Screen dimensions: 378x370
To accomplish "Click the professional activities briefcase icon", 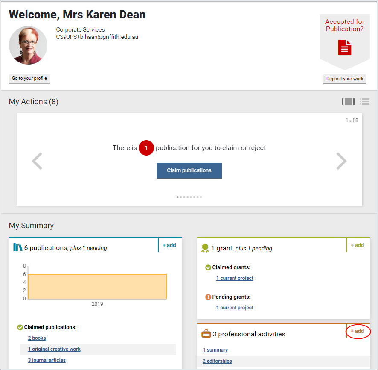I will point(206,334).
